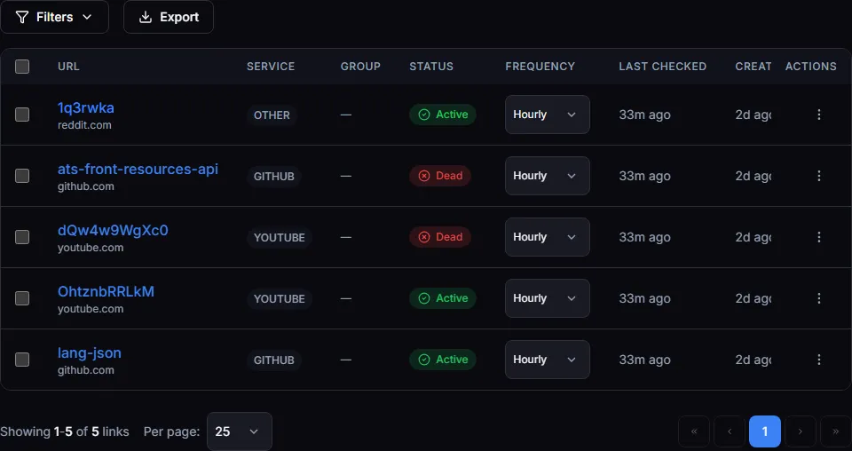Open the per page 25 selector

coord(239,431)
